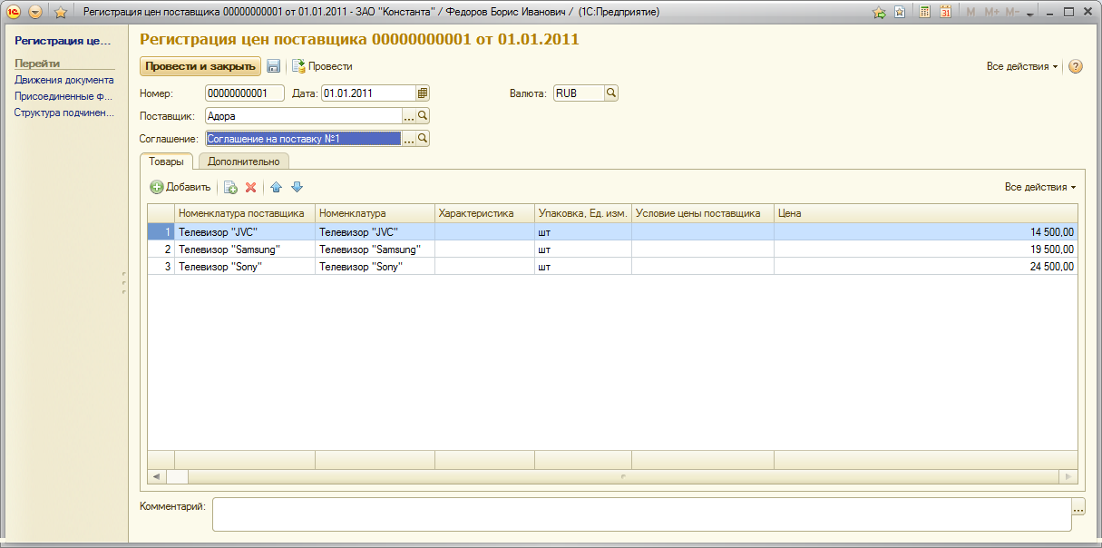Click the 'Валюта' field with RUB
1102x548 pixels.
pos(578,93)
